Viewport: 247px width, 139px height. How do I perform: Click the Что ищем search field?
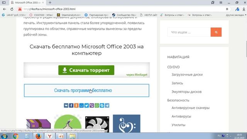(189, 32)
